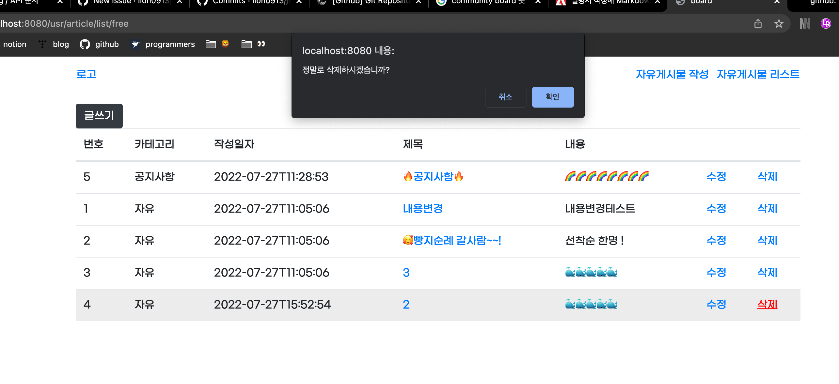This screenshot has height=384, width=839.
Task: Click the share page icon
Action: tap(758, 23)
